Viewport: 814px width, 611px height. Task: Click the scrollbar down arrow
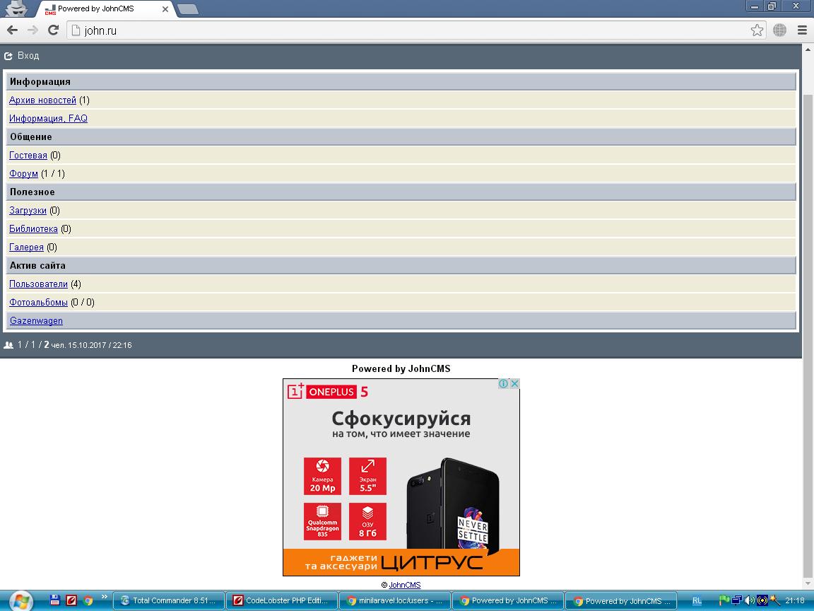point(808,583)
